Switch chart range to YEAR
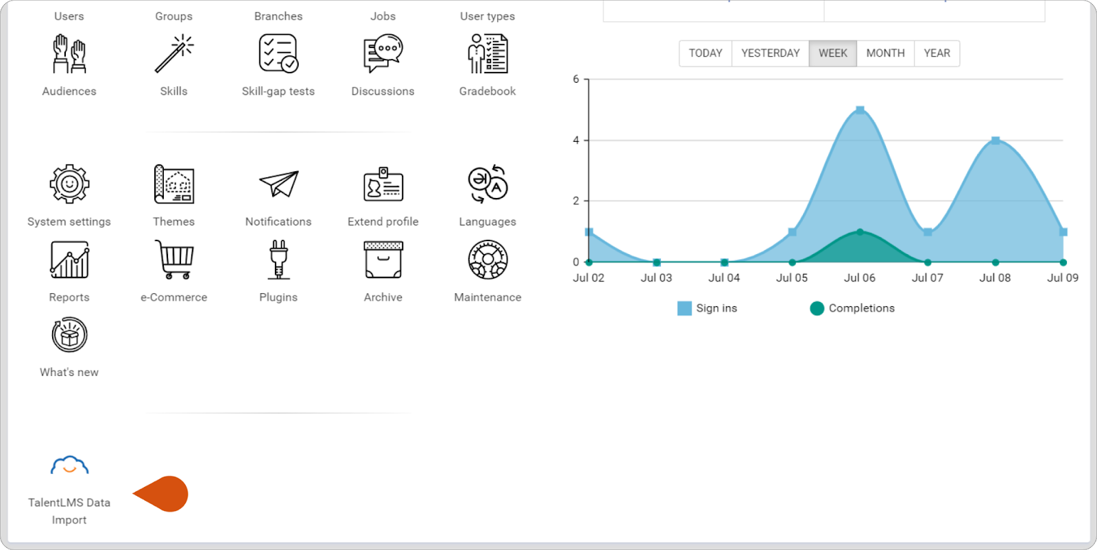This screenshot has width=1097, height=550. pos(937,53)
